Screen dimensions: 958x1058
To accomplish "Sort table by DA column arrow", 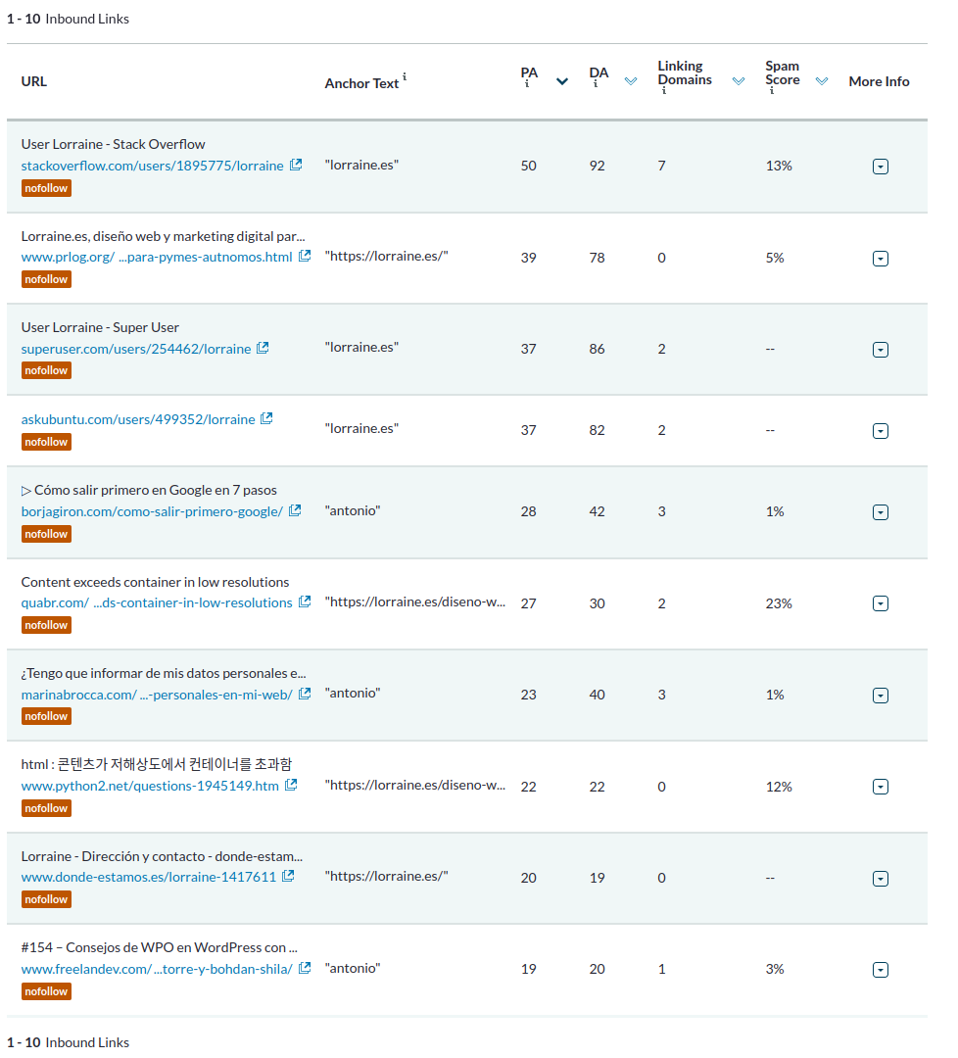I will tap(631, 81).
